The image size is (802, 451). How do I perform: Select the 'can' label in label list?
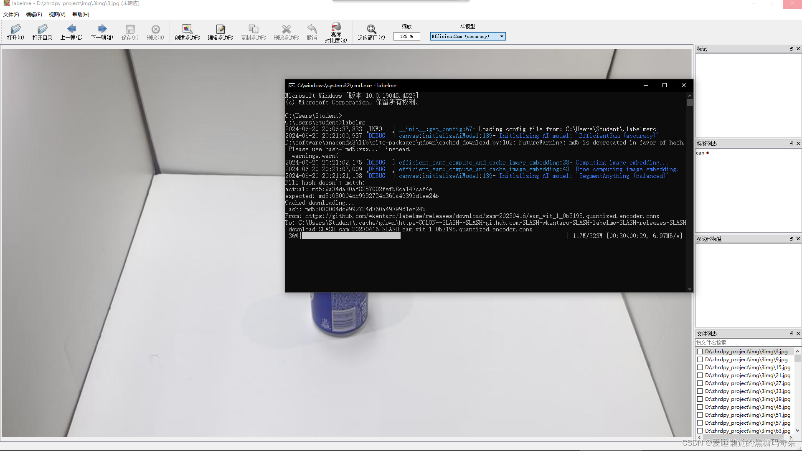pos(700,153)
